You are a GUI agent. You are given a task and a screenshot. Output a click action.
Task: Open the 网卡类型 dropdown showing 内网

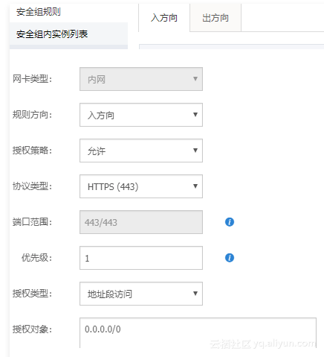pyautogui.click(x=141, y=79)
